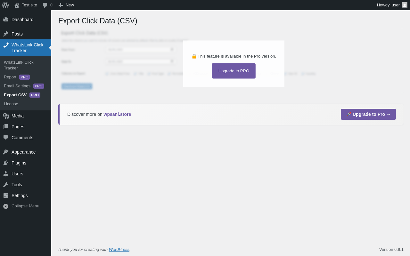Collapse the sidebar with the arrow icon
The image size is (410, 256).
tap(6, 206)
